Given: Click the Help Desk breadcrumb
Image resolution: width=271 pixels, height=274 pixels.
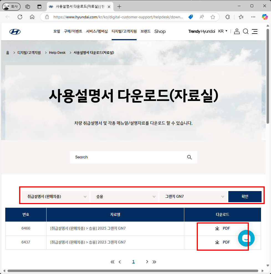Looking at the screenshot, I should click(57, 53).
